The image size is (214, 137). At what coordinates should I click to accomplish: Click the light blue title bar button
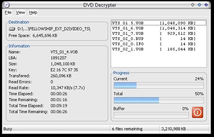[x=199, y=5]
